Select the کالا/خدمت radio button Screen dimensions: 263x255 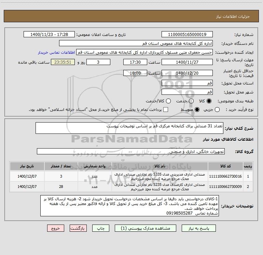click(168, 101)
